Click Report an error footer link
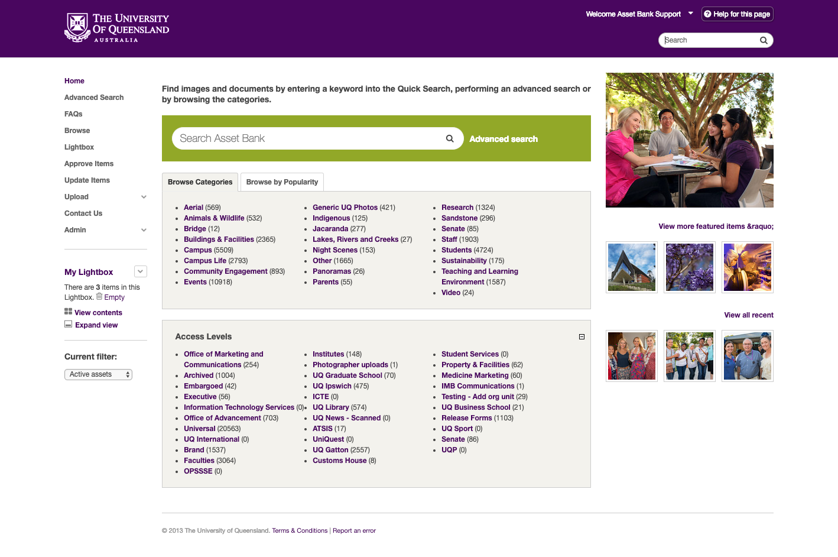The height and width of the screenshot is (557, 838). tap(354, 530)
